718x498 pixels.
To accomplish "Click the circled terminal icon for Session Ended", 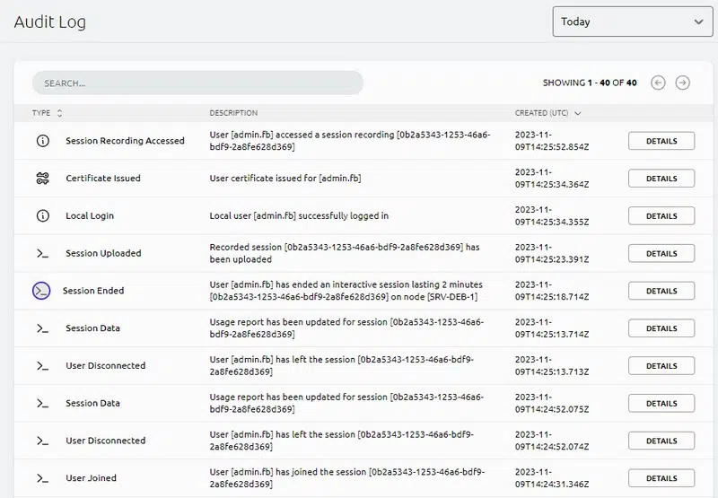I will pyautogui.click(x=41, y=291).
